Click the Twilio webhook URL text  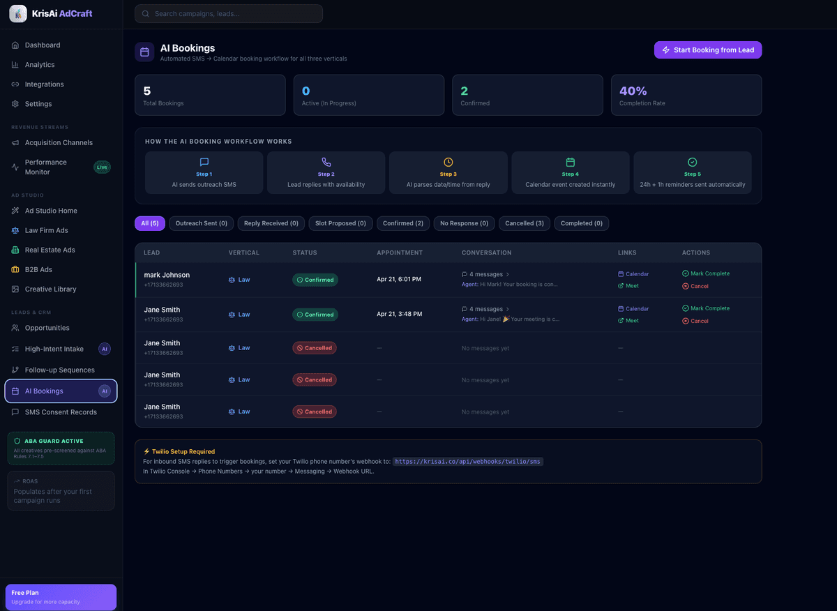coord(468,462)
